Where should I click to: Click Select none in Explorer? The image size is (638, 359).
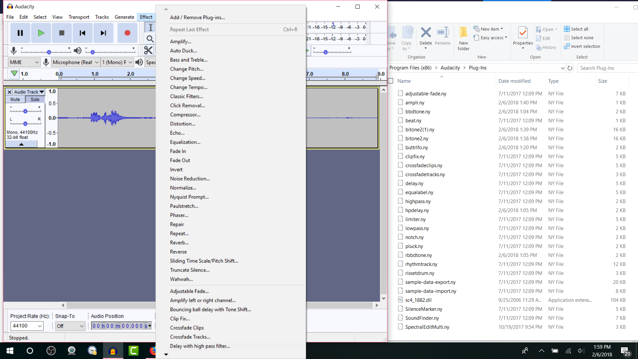579,38
